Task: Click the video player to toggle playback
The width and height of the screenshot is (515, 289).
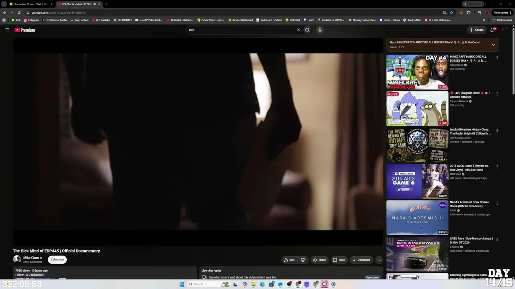Action: tap(198, 142)
